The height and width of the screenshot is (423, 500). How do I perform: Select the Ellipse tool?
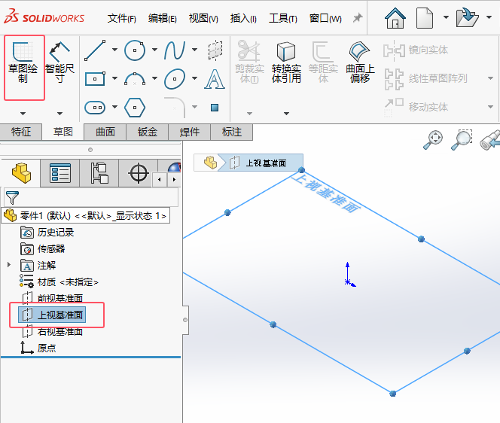(175, 79)
